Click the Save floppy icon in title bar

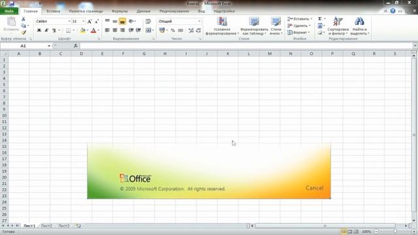pos(12,3)
